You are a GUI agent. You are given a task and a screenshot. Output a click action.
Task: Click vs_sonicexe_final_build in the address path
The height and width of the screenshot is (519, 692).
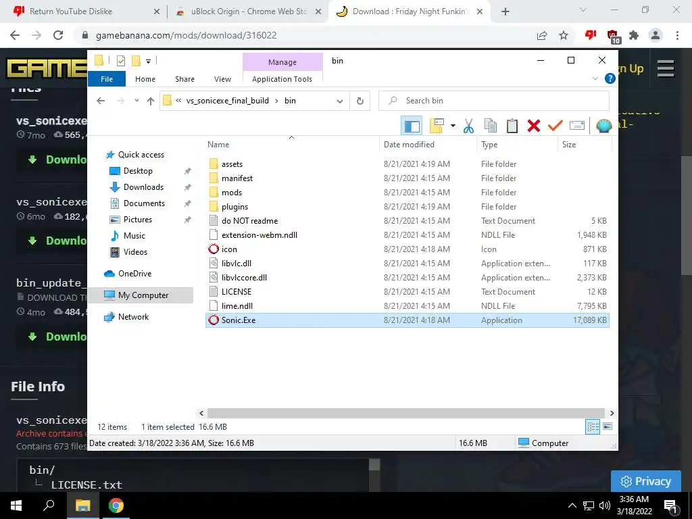point(227,101)
